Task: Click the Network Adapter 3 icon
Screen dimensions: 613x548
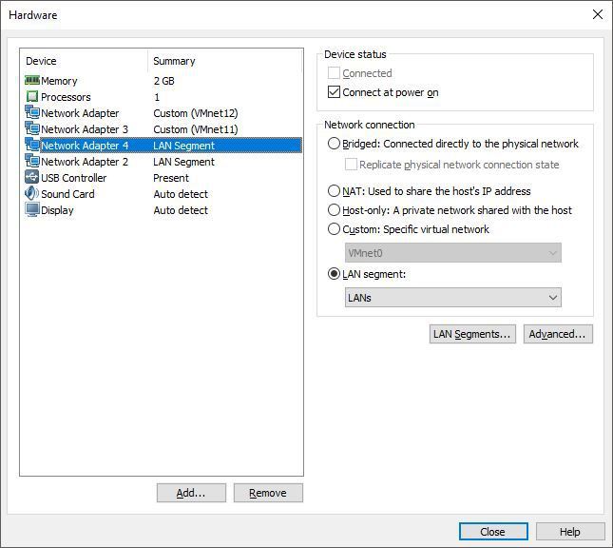Action: [32, 128]
